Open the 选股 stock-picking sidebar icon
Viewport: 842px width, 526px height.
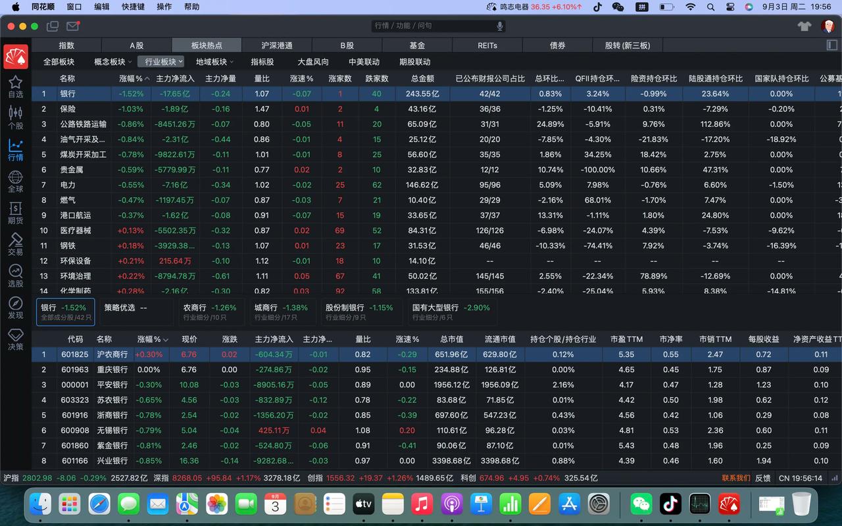tap(14, 275)
